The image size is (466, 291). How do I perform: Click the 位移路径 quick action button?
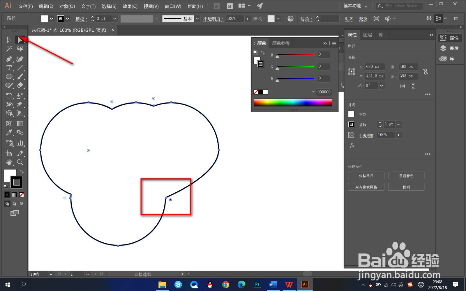[366, 176]
